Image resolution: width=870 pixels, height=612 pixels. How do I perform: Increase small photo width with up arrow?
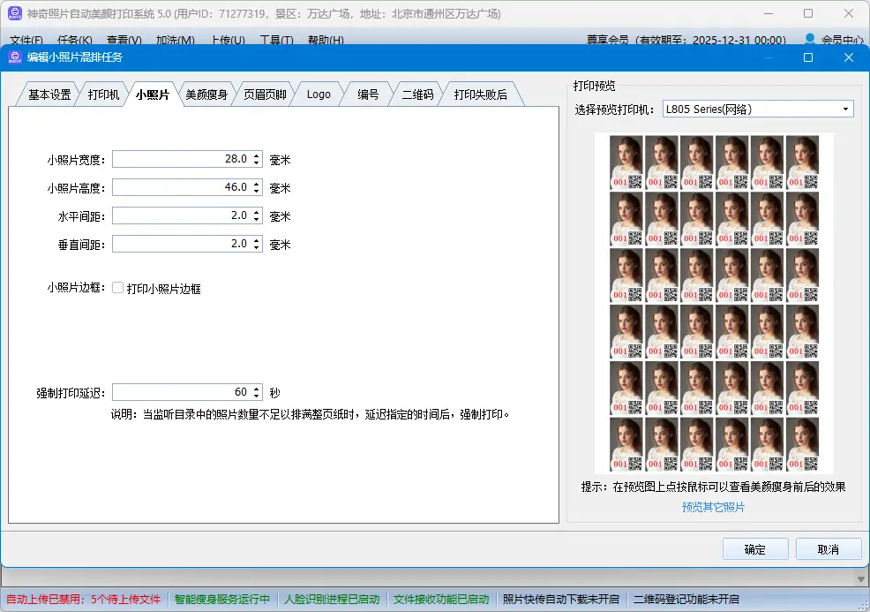257,156
